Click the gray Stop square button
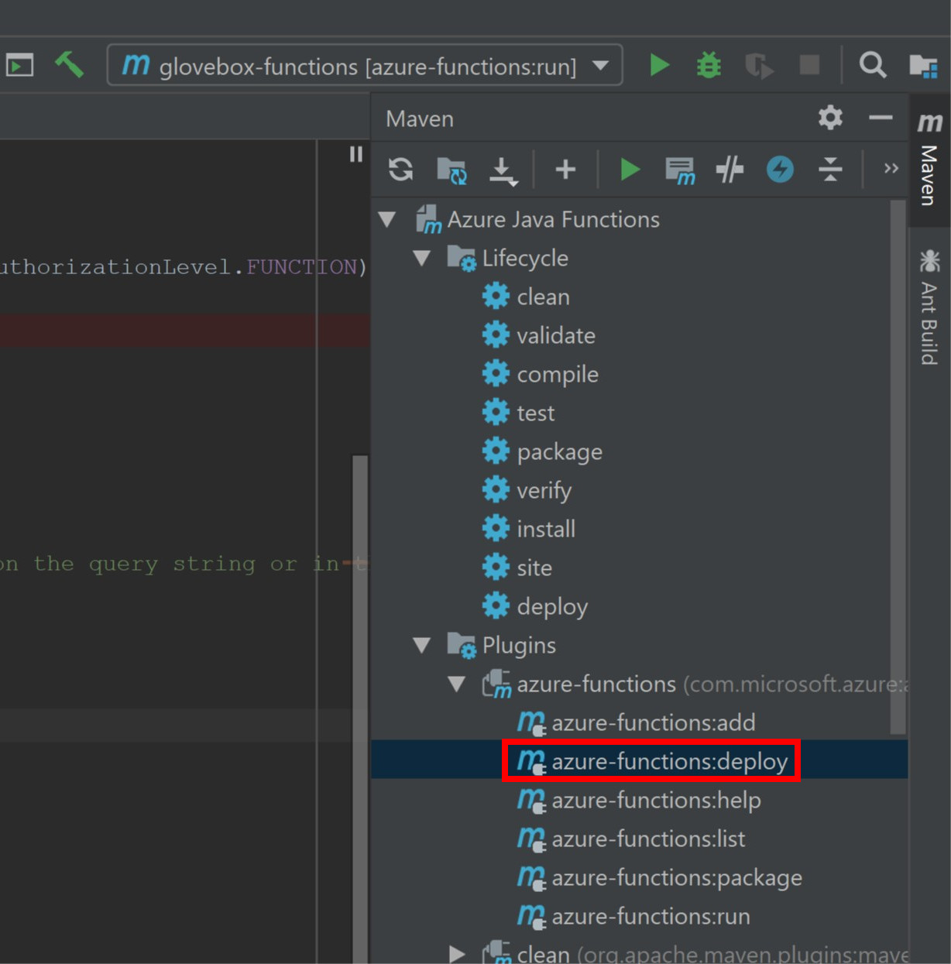Screen dimensions: 951x964 pos(809,65)
